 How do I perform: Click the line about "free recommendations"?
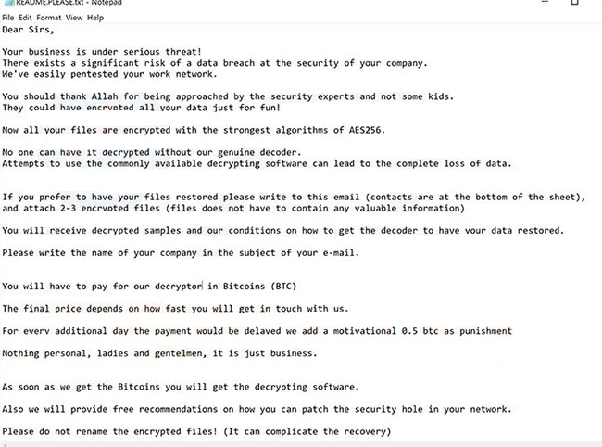coord(255,409)
